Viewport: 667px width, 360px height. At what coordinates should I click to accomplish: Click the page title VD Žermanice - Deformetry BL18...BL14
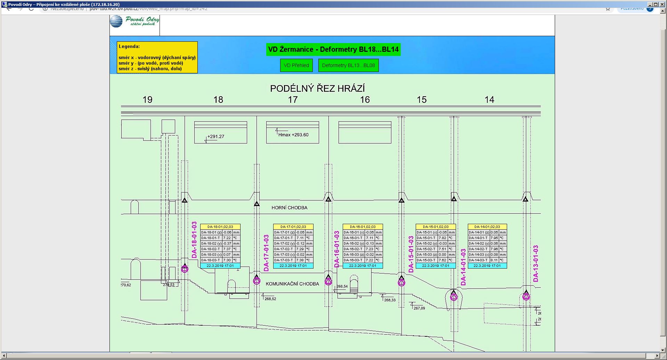[x=333, y=49]
